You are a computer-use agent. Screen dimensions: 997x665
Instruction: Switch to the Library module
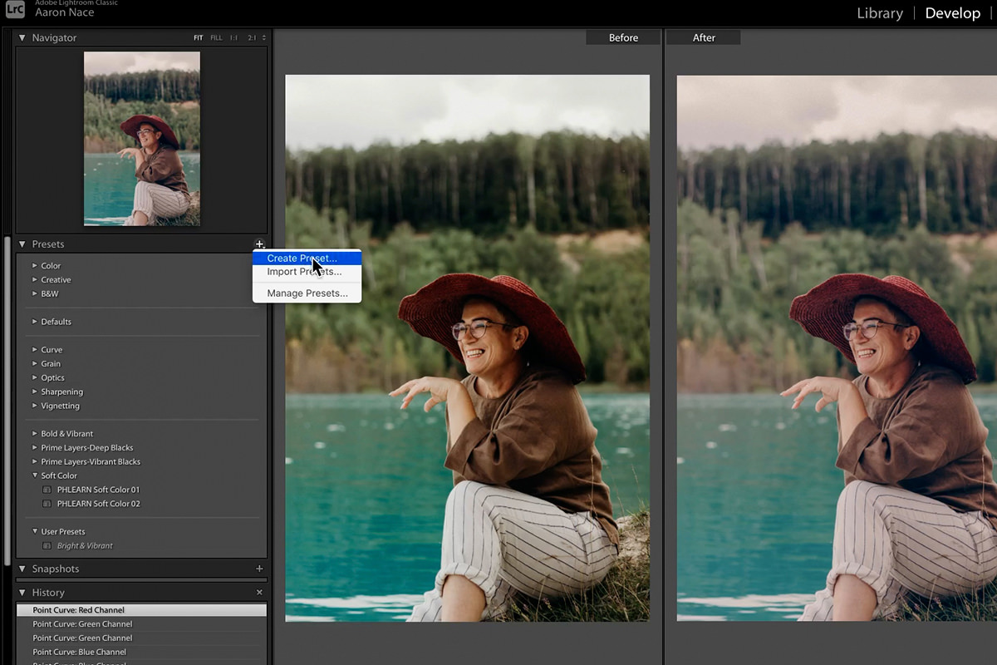(x=880, y=12)
